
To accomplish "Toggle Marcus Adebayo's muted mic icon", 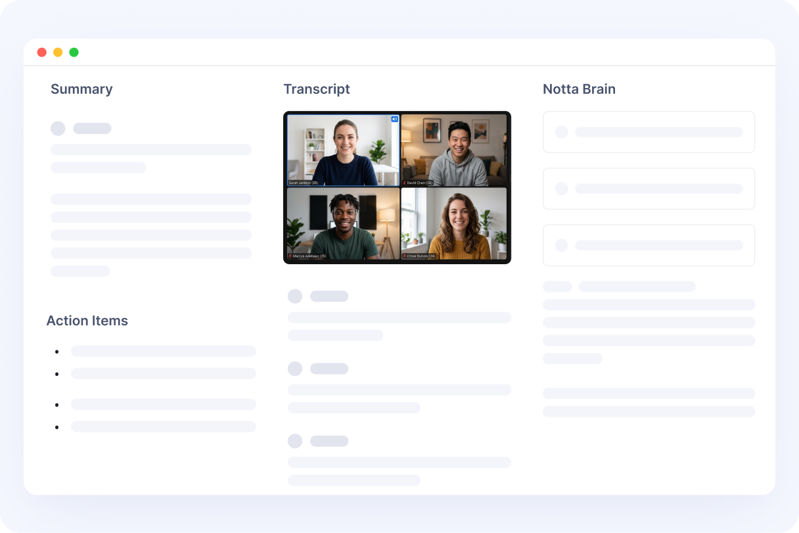I will (290, 256).
